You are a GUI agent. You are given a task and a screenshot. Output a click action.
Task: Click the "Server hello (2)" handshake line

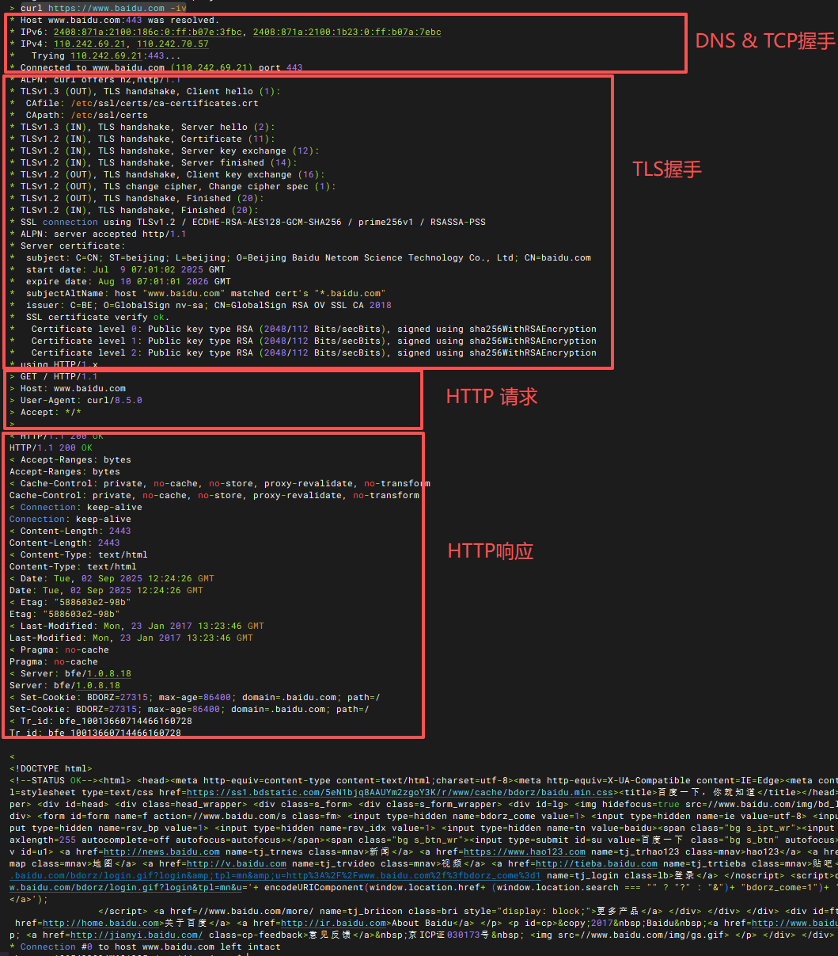tap(142, 127)
